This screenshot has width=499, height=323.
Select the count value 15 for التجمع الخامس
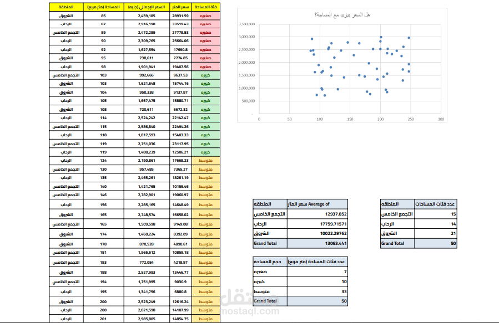[435, 214]
